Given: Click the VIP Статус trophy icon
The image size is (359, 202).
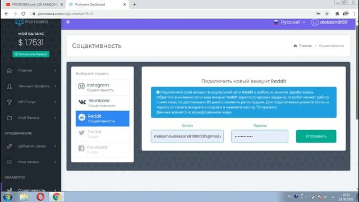Looking at the screenshot, I should 10,102.
